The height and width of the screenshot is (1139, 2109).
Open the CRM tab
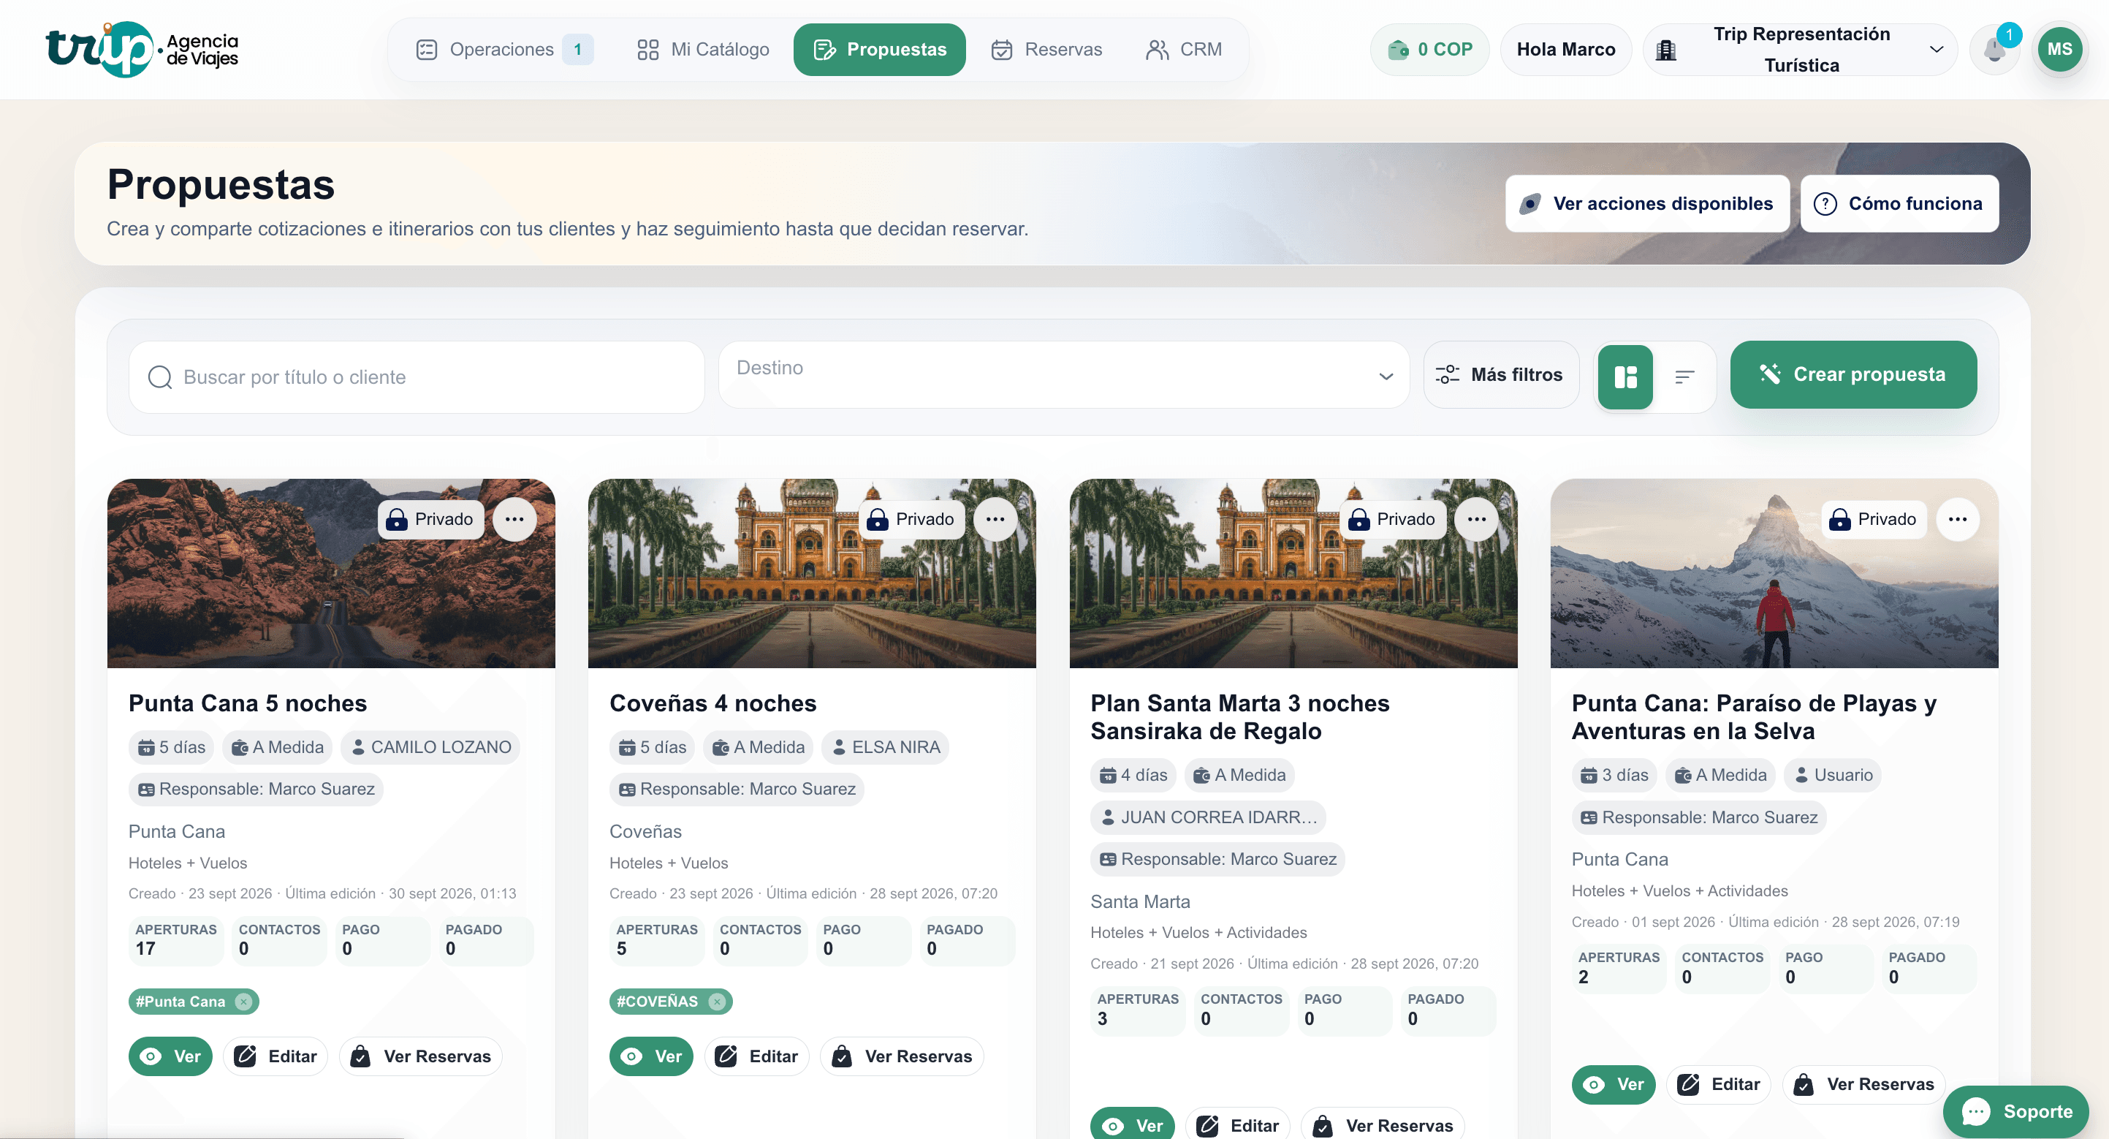point(1184,49)
